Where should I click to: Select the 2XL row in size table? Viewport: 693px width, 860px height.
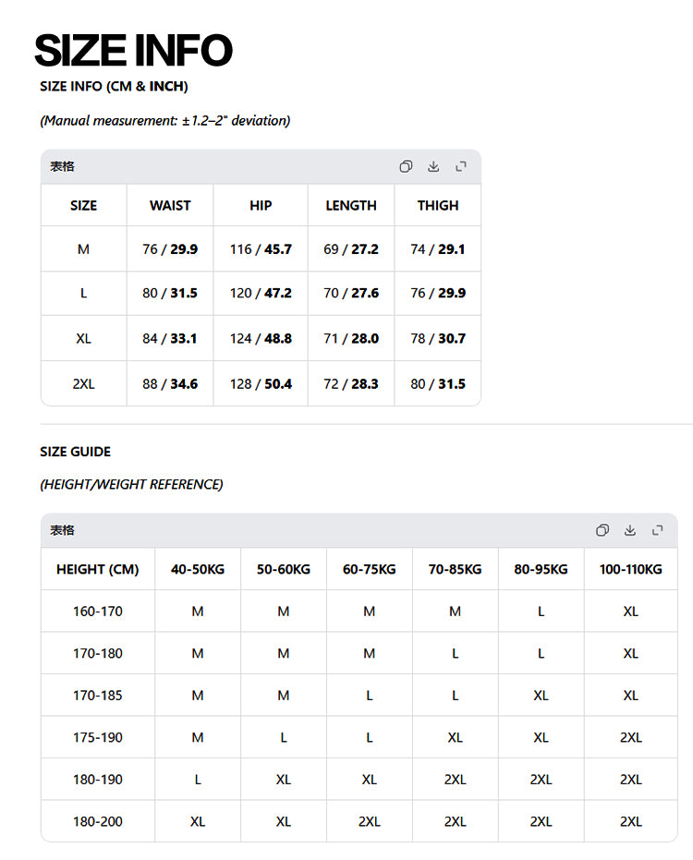click(261, 384)
